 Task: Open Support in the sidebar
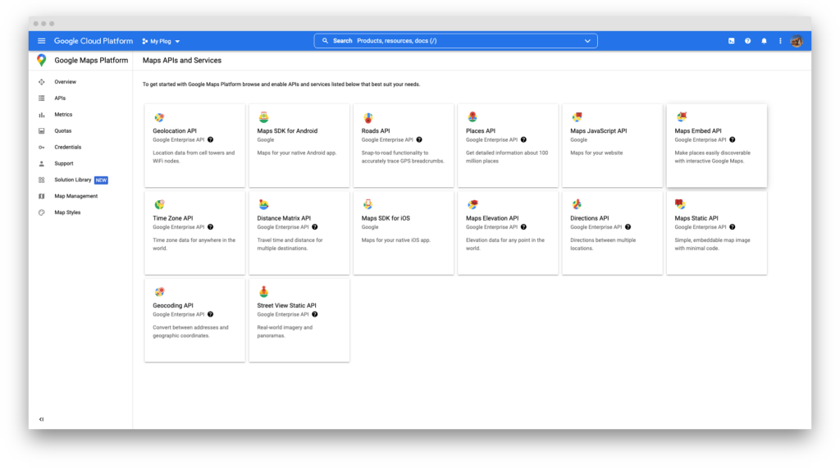coord(64,163)
